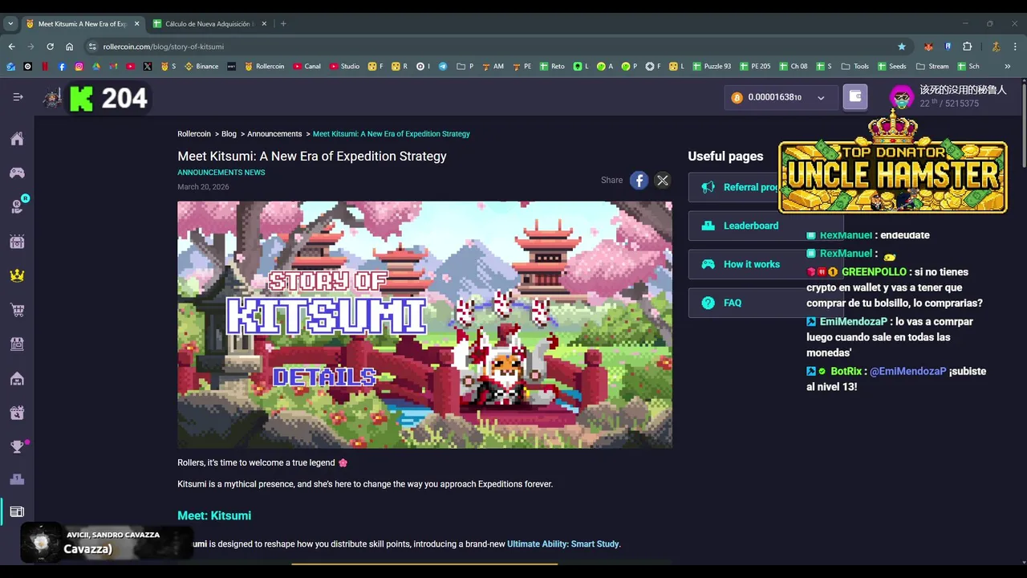Open FAQ useful page
1027x578 pixels.
pos(765,303)
